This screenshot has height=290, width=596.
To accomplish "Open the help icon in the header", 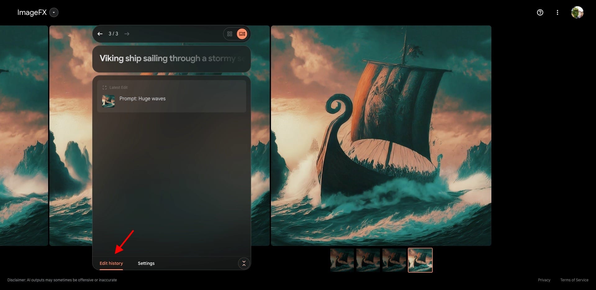I will [x=540, y=12].
